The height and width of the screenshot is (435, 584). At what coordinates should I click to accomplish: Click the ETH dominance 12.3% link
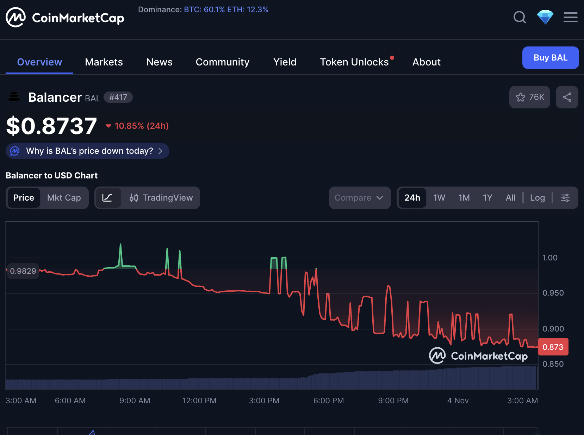pyautogui.click(x=248, y=10)
